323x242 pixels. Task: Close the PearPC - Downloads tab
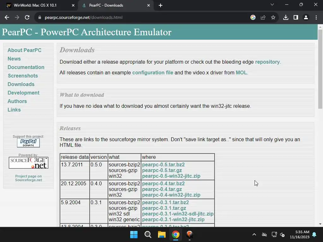pyautogui.click(x=149, y=5)
